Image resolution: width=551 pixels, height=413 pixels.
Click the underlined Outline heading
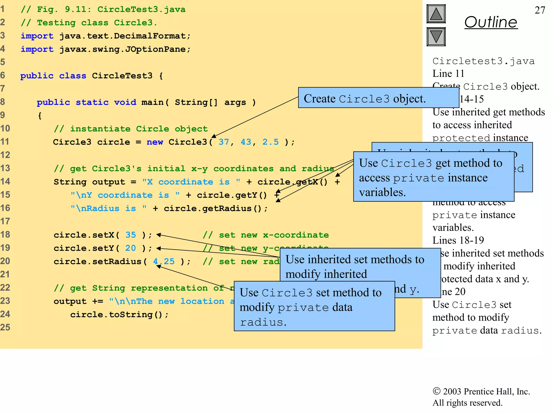(491, 22)
